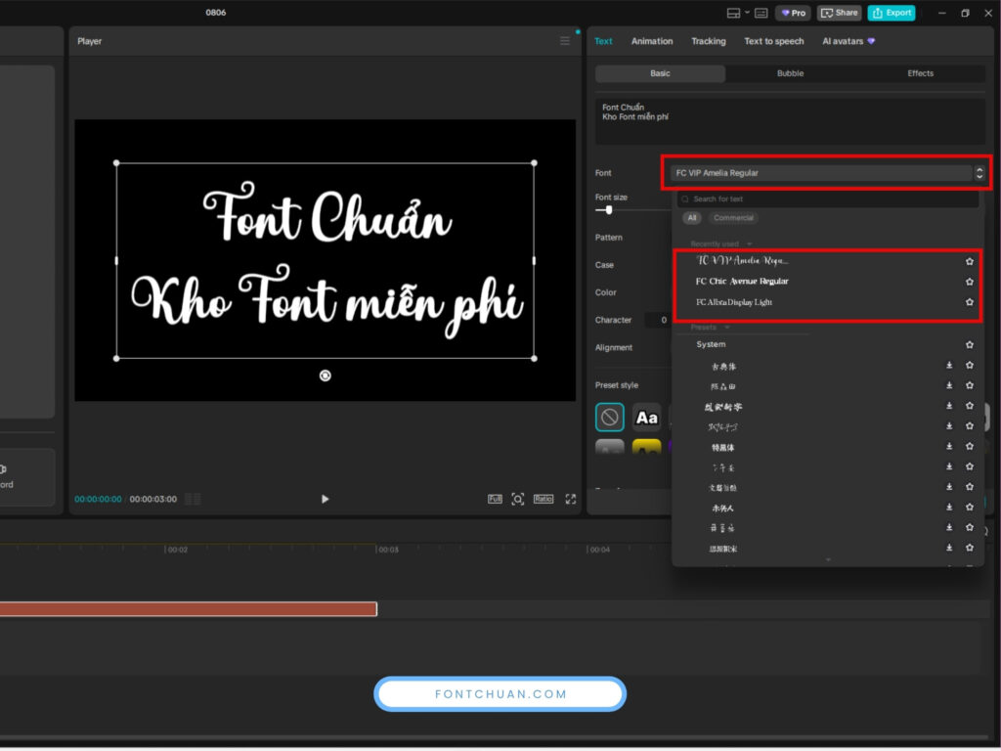Click the up-down stepper arrows of Font dropdown
1001x751 pixels.
tap(979, 173)
